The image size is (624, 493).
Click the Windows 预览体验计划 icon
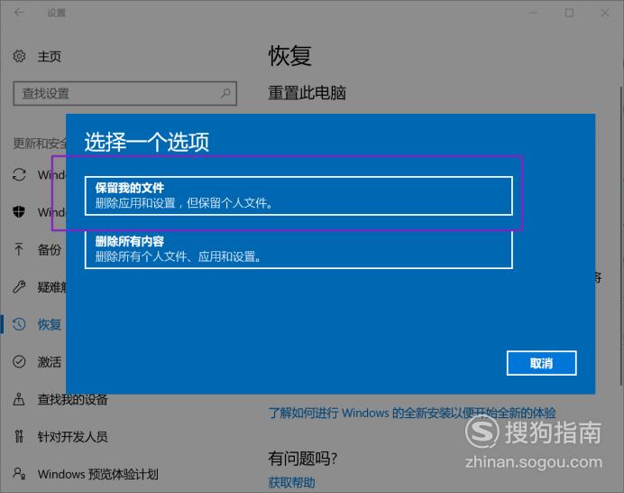pyautogui.click(x=19, y=473)
